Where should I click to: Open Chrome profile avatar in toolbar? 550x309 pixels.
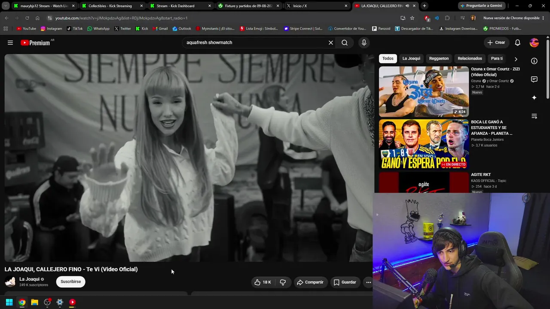click(x=473, y=18)
